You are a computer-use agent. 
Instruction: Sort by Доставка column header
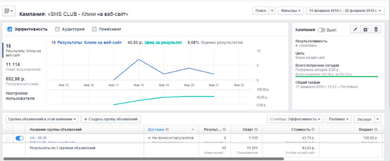[156, 130]
